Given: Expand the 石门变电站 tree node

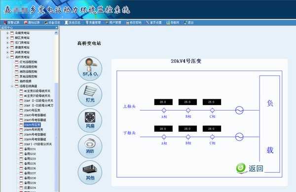Looking at the screenshot, I should (x=7, y=42).
